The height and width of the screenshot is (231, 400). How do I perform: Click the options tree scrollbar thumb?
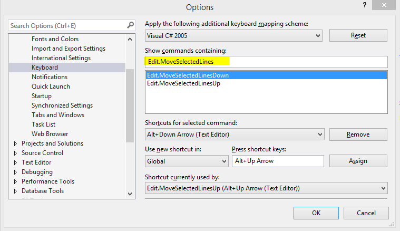tap(130, 105)
